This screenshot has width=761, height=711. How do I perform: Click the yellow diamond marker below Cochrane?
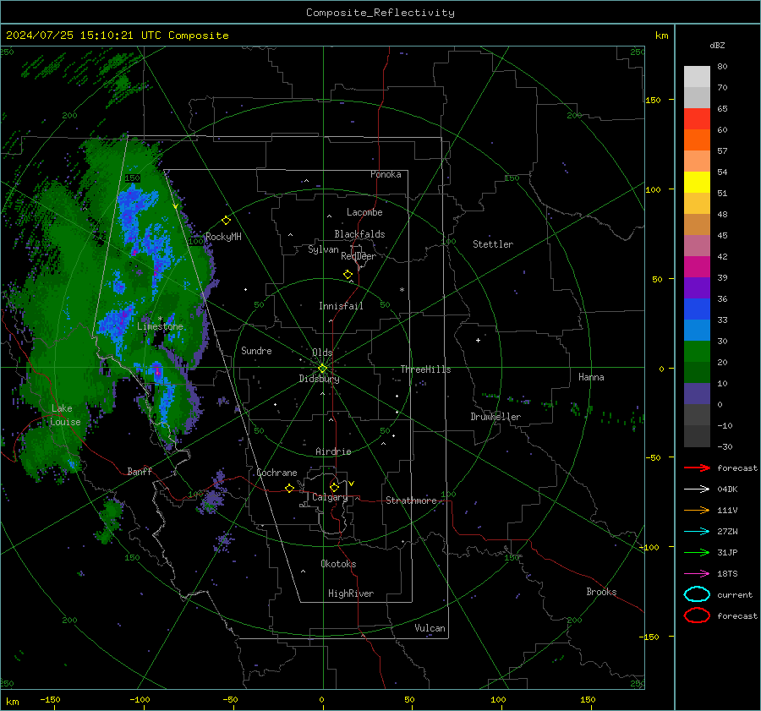[x=289, y=488]
